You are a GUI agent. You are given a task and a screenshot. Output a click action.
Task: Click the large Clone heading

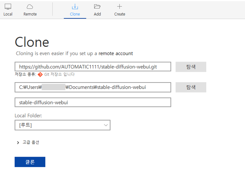click(x=32, y=42)
